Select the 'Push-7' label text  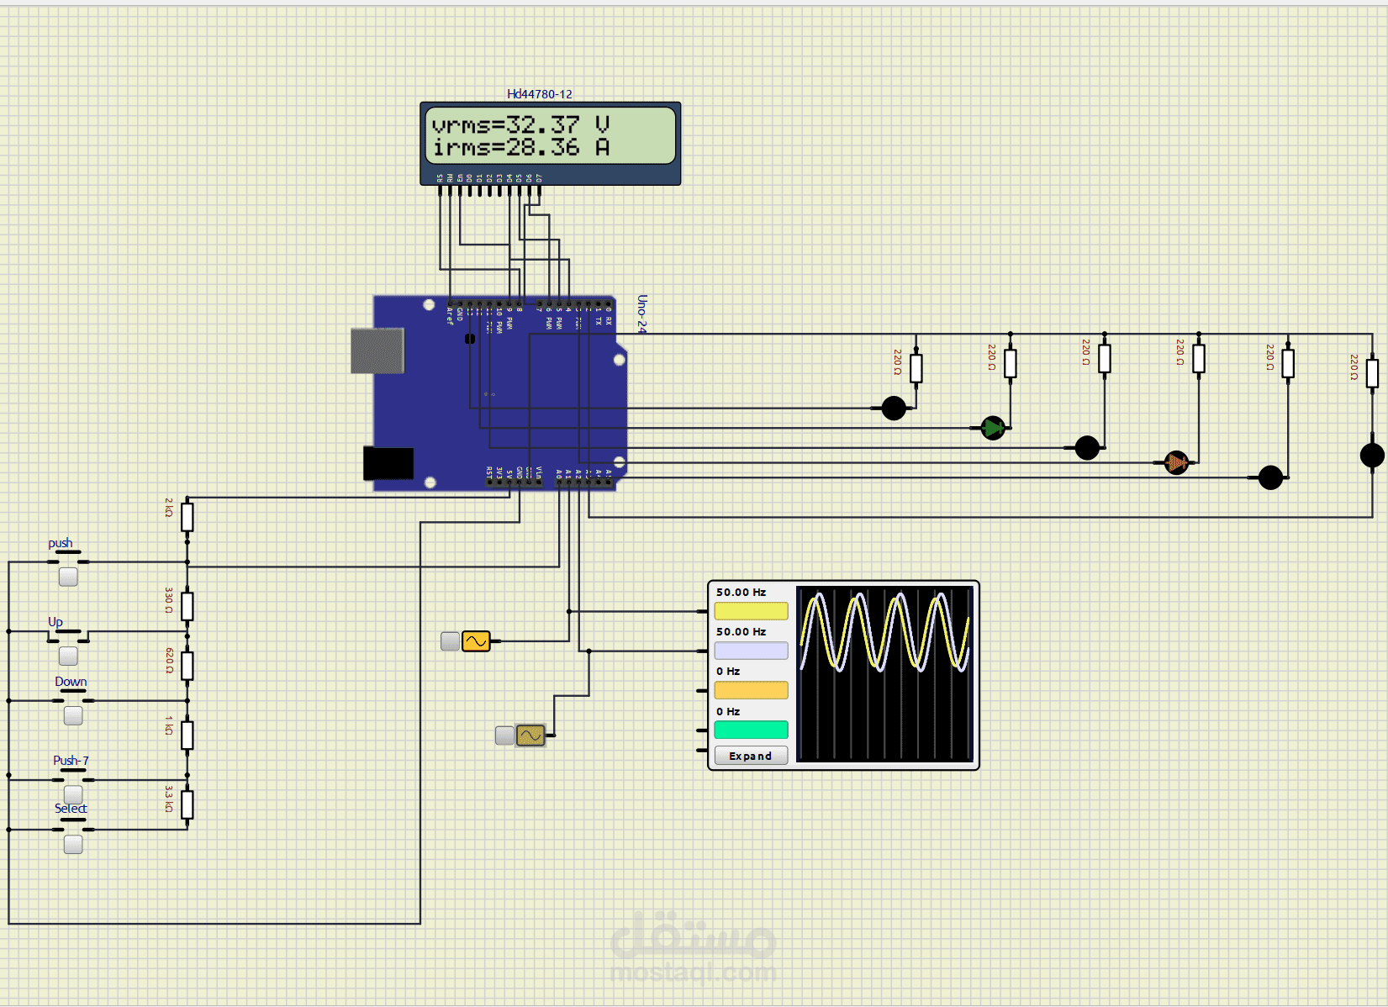tap(71, 760)
